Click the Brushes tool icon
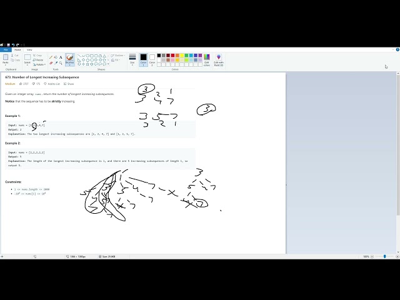The height and width of the screenshot is (300, 400). tap(69, 57)
